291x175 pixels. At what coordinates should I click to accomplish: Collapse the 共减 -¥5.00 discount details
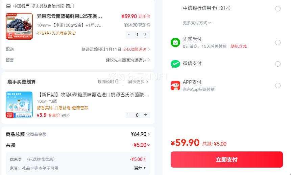click(141, 145)
